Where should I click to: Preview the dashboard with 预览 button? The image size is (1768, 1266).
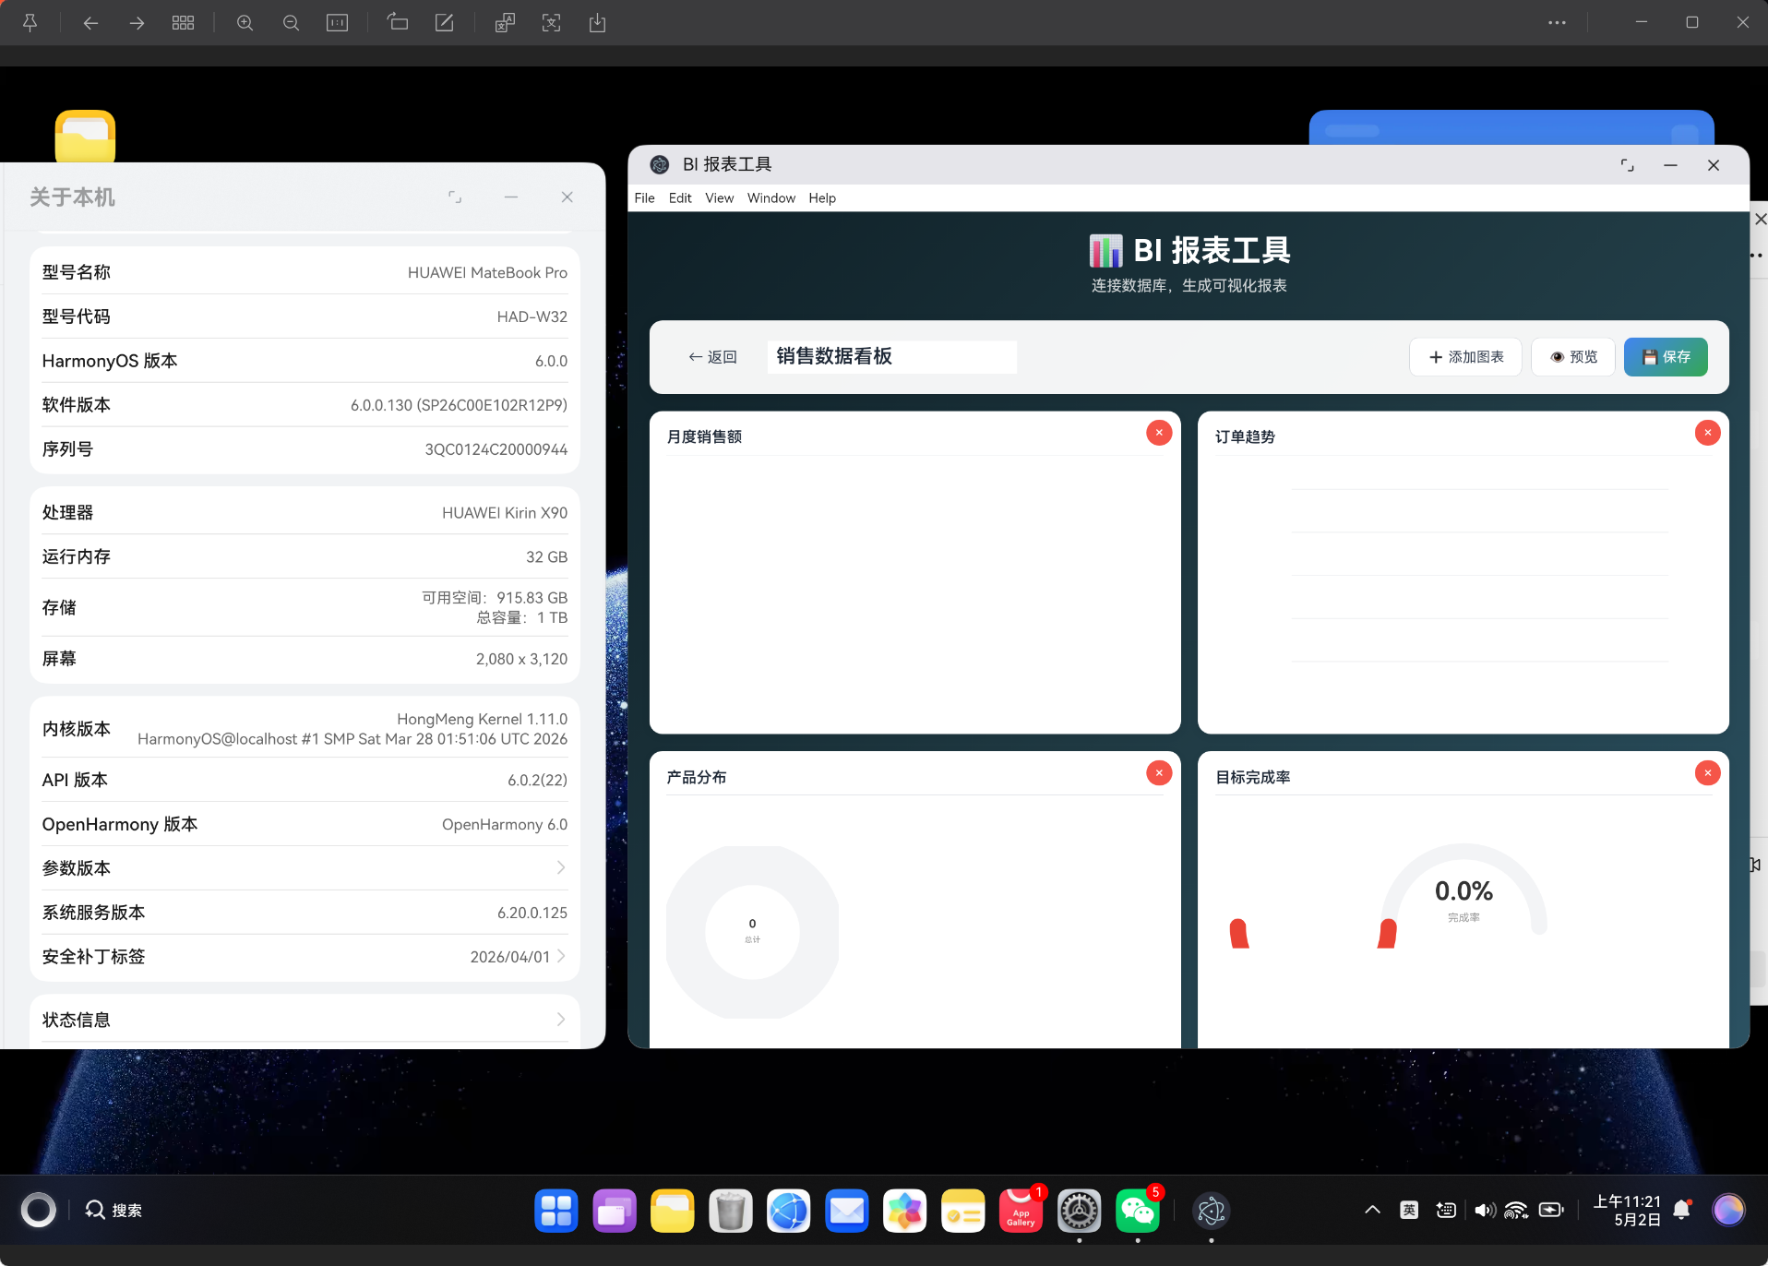tap(1573, 357)
